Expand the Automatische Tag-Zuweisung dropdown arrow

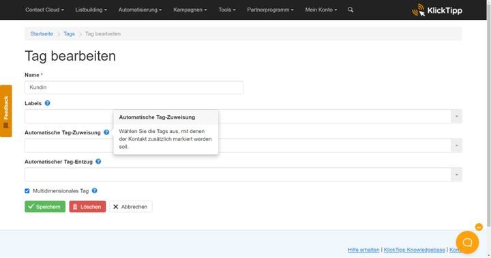pos(456,145)
